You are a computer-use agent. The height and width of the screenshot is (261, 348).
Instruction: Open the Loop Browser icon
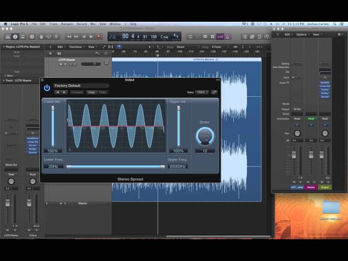tap(259, 37)
